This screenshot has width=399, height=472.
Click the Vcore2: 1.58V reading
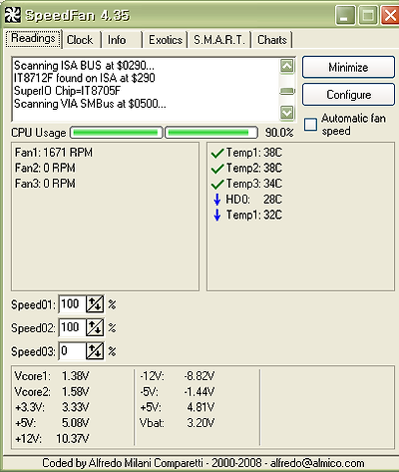(x=52, y=392)
